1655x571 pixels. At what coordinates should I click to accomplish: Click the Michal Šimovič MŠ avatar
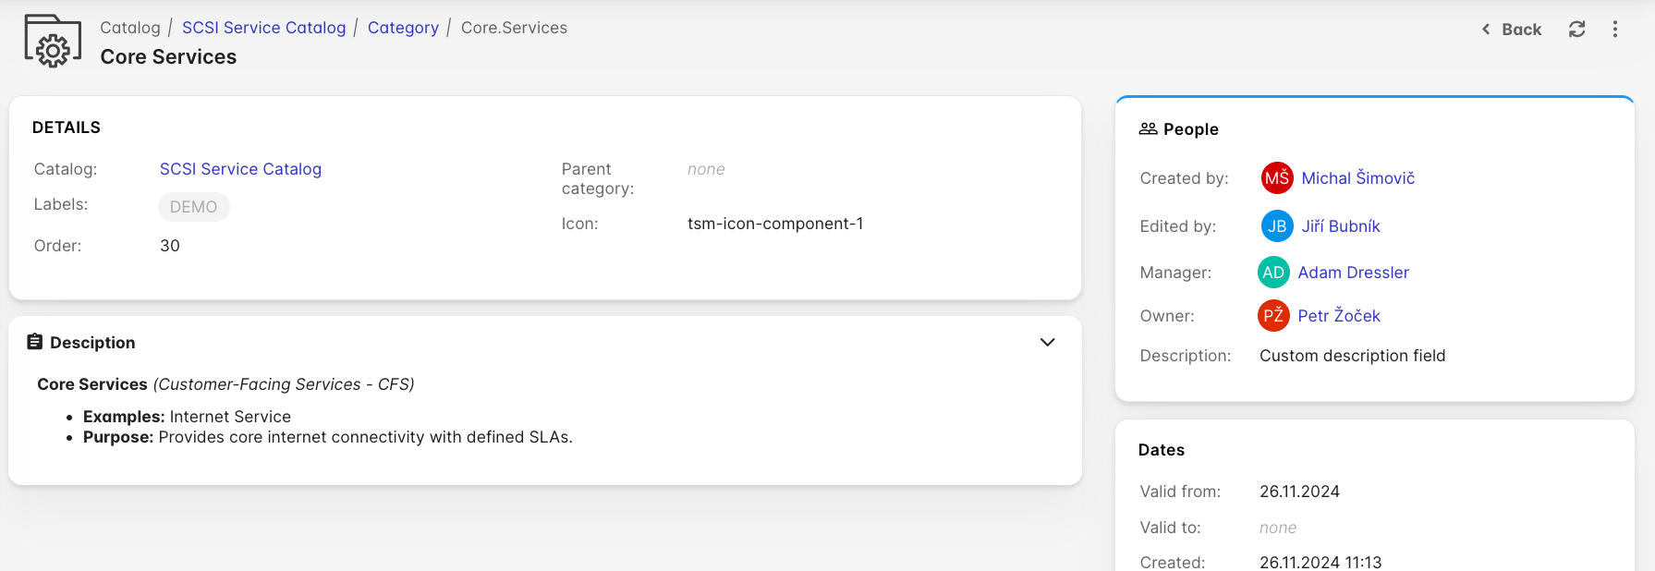click(x=1277, y=178)
